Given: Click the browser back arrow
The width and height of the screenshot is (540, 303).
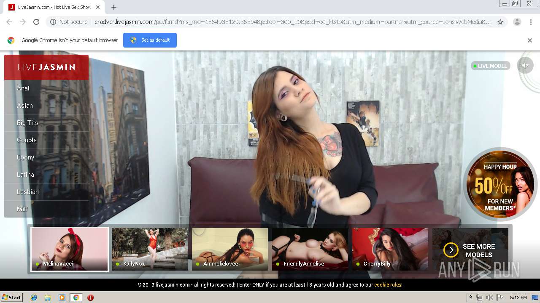Looking at the screenshot, I should (9, 22).
